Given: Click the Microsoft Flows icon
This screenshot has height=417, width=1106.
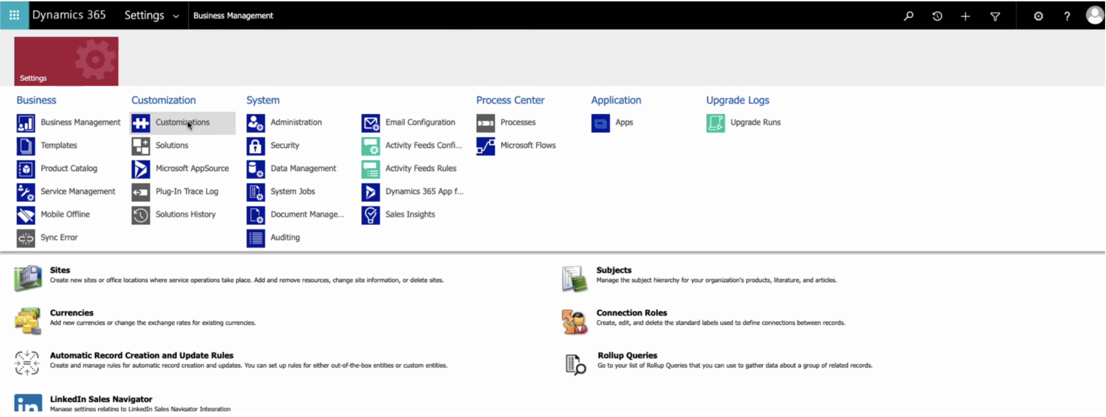Looking at the screenshot, I should (x=485, y=146).
